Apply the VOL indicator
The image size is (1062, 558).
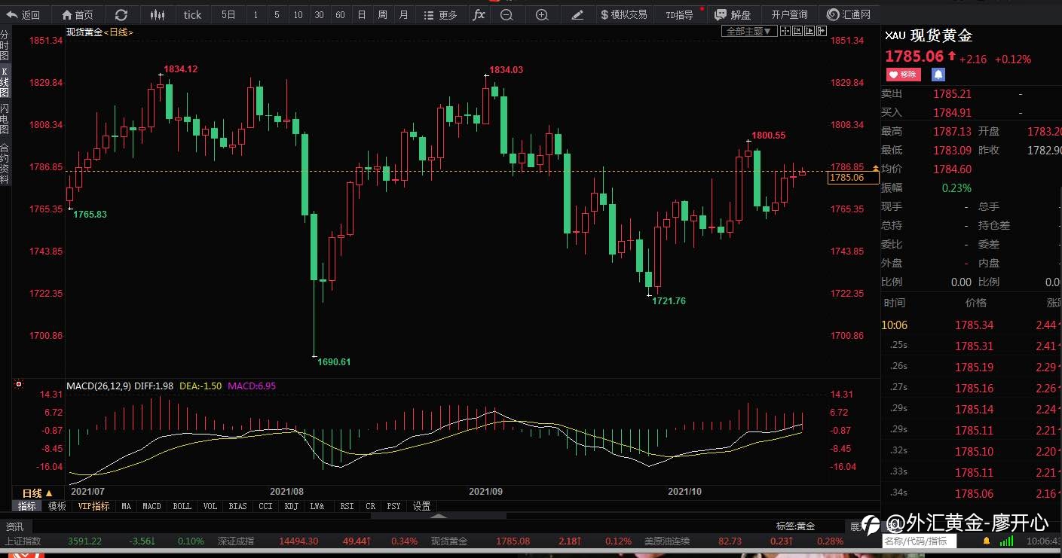pos(210,506)
